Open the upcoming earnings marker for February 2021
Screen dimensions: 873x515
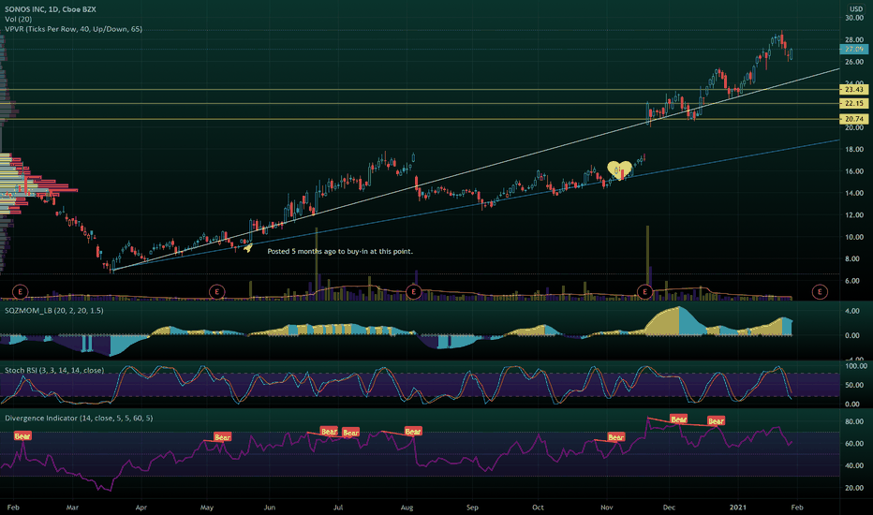820,291
